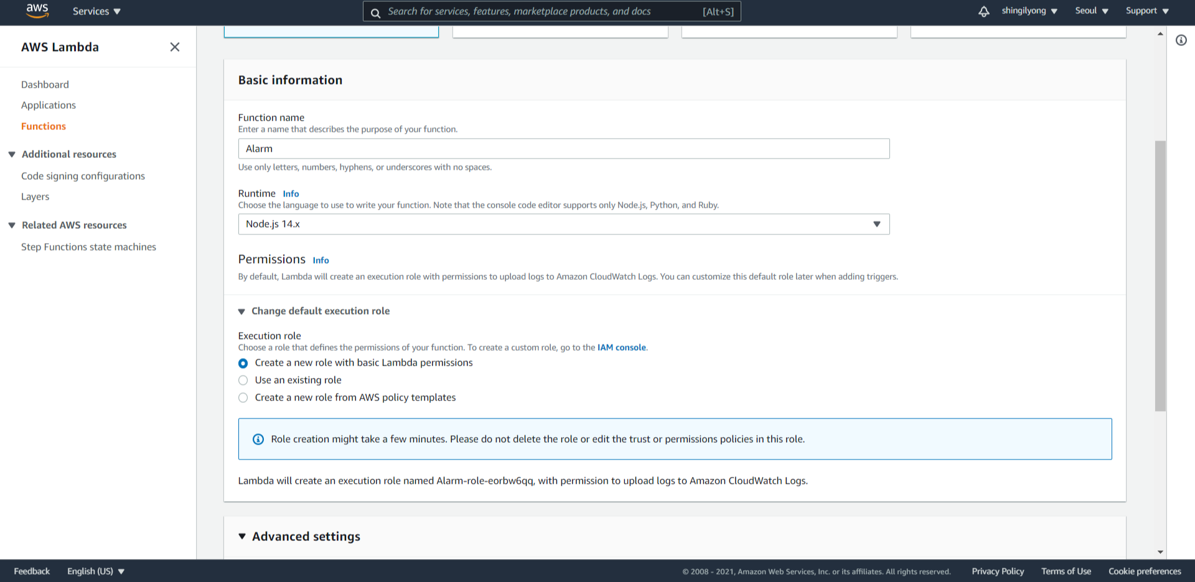Click the info icon in role creation notice
Viewport: 1195px width, 582px height.
(x=258, y=439)
